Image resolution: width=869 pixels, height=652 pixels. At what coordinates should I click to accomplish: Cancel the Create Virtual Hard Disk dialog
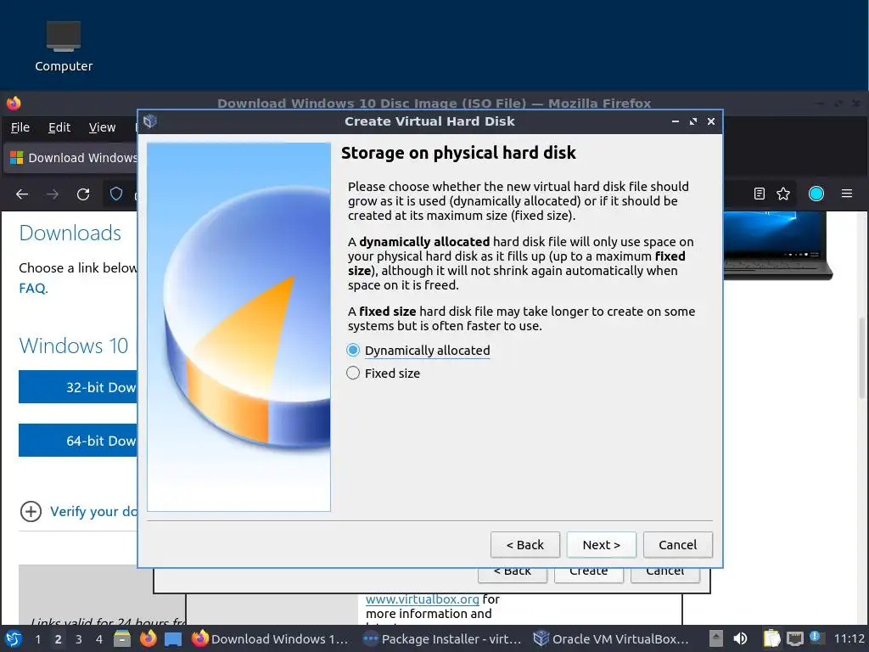678,545
